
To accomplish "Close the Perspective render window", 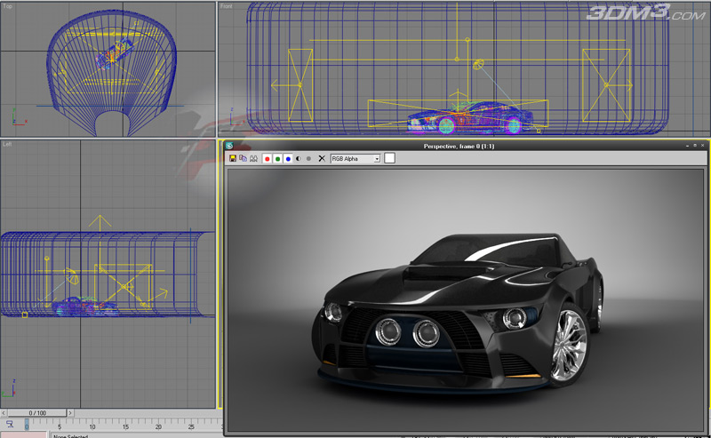I will click(x=702, y=146).
